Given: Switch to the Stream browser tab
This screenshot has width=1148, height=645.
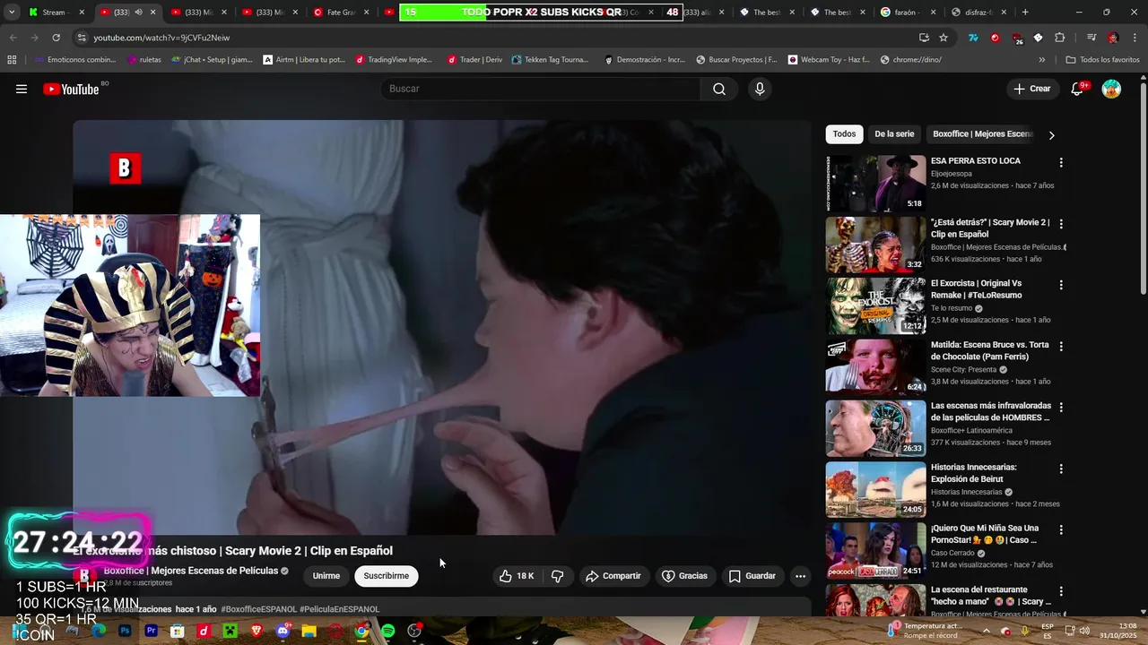Looking at the screenshot, I should pos(57,13).
